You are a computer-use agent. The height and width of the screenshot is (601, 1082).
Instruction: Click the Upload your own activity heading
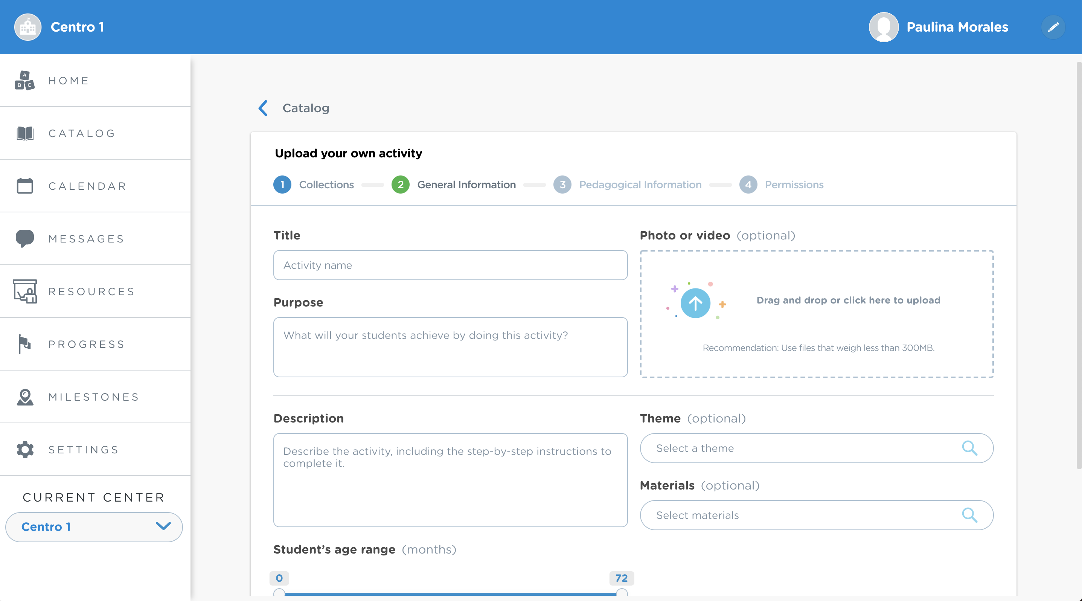click(348, 153)
